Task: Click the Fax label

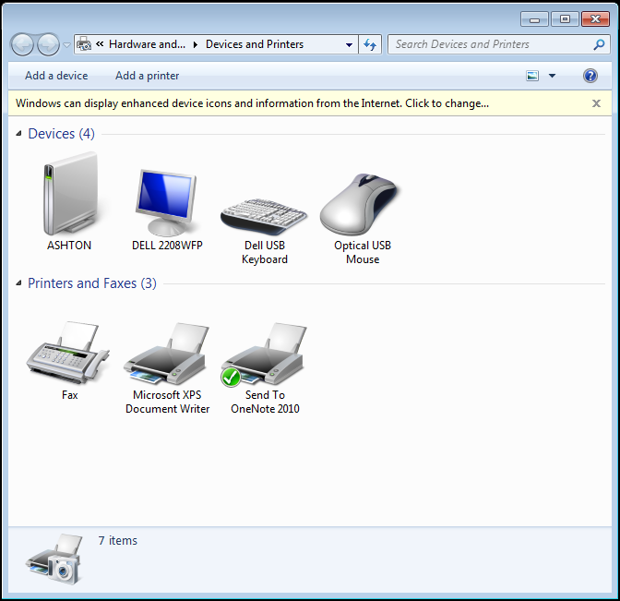Action: click(x=69, y=395)
